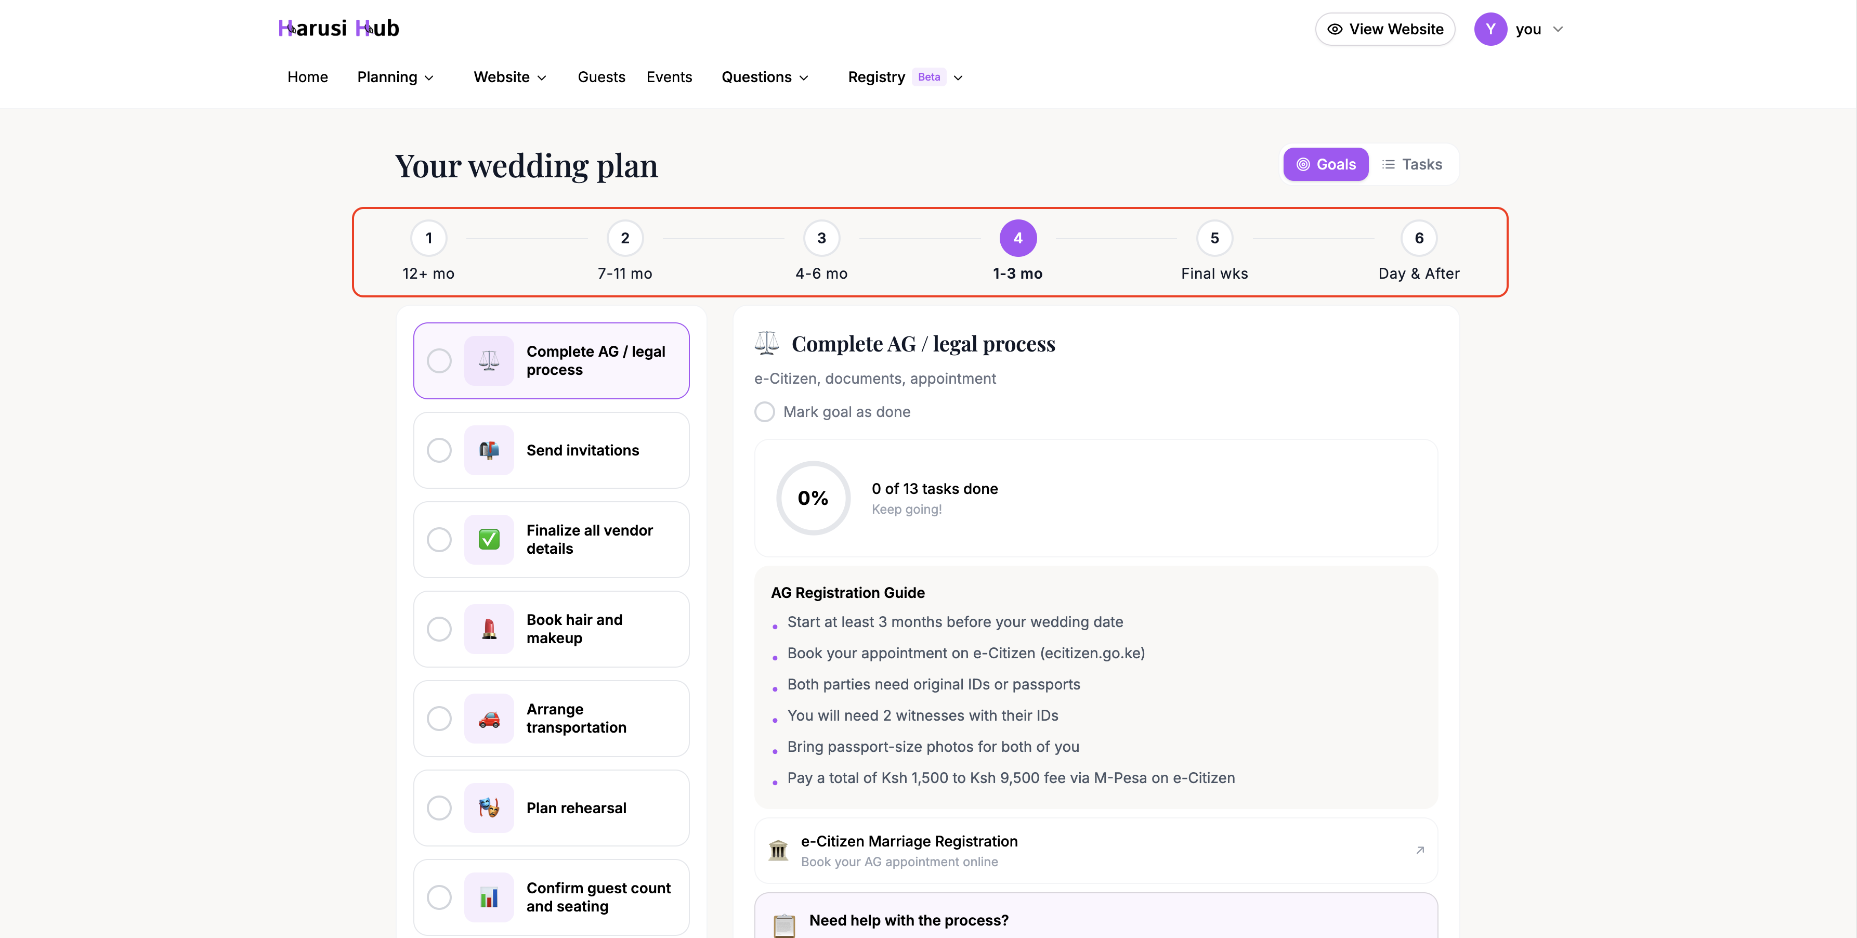Image resolution: width=1857 pixels, height=938 pixels.
Task: Click the lipstick icon for hair and makeup
Action: 489,629
